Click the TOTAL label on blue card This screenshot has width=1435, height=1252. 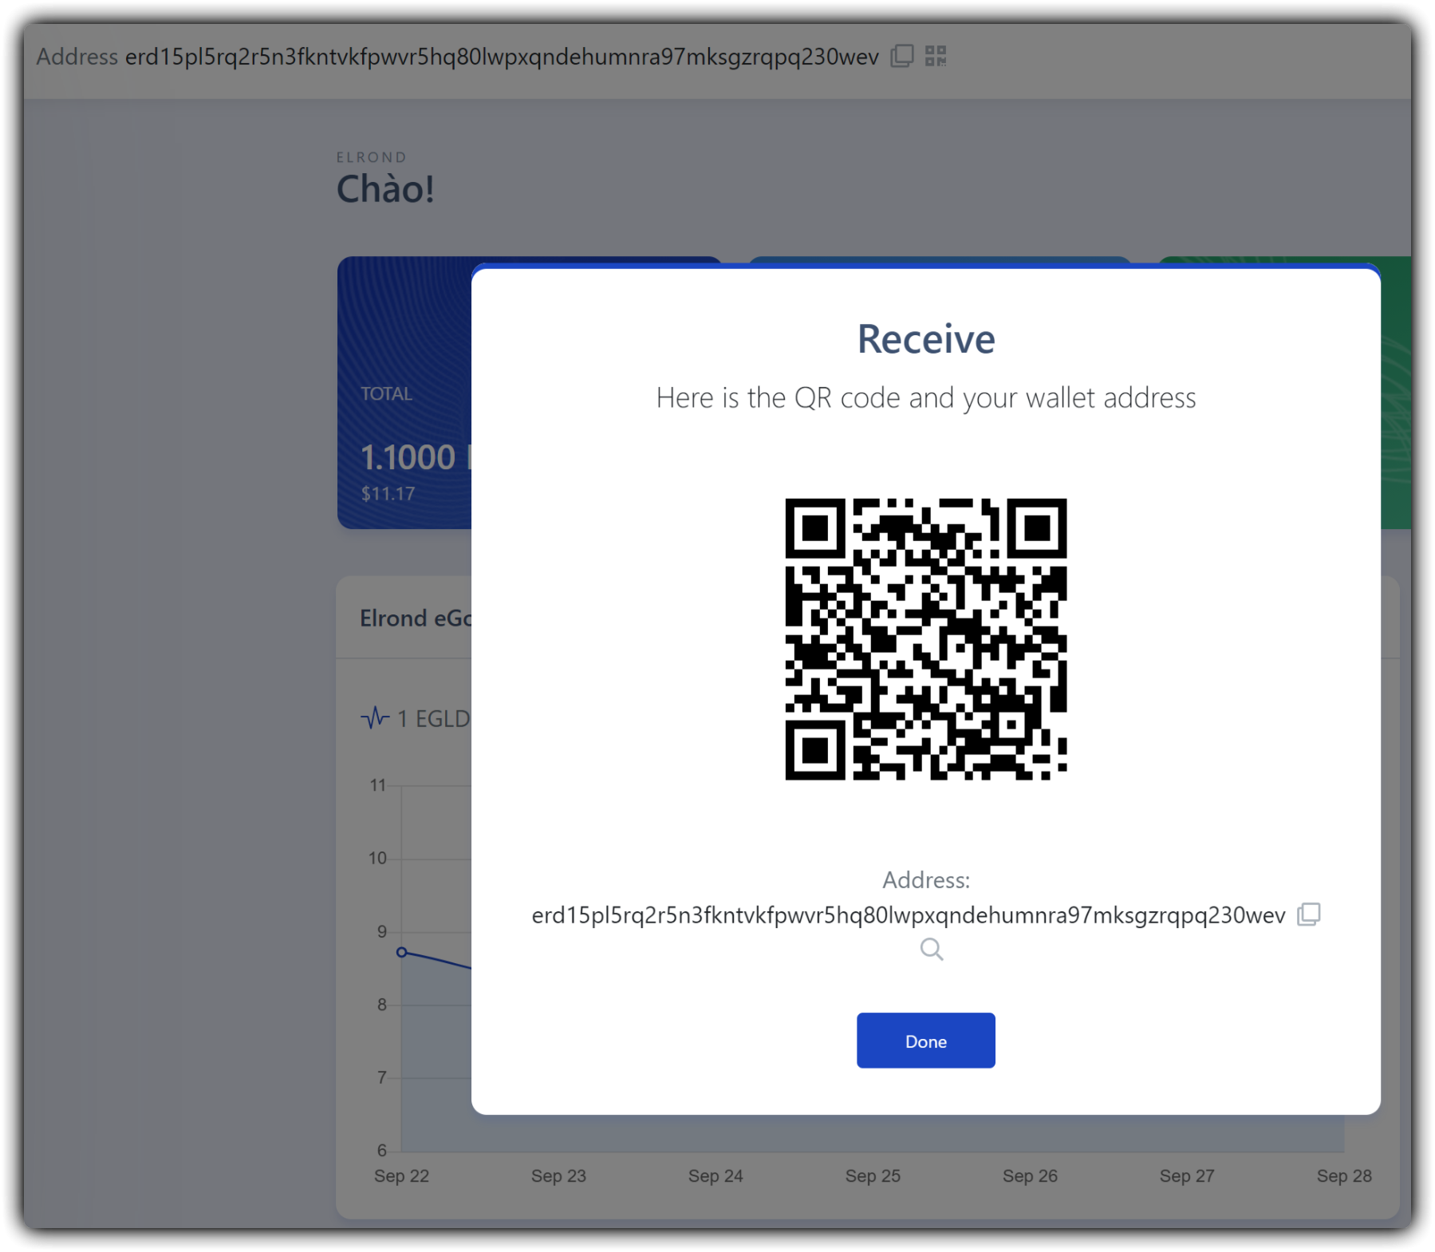tap(386, 394)
